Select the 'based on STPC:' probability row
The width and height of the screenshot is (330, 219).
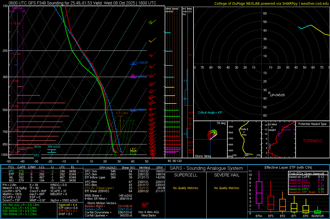point(307,189)
